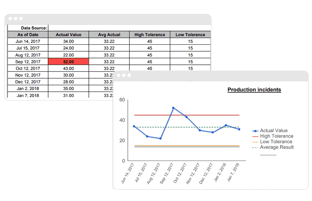Click the Jan 7, 2018 chart data point

click(x=239, y=129)
